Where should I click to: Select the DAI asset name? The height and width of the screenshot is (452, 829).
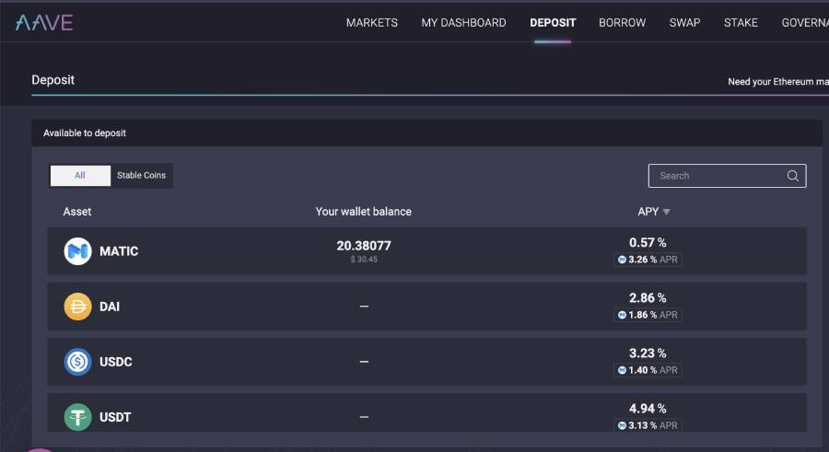point(110,307)
